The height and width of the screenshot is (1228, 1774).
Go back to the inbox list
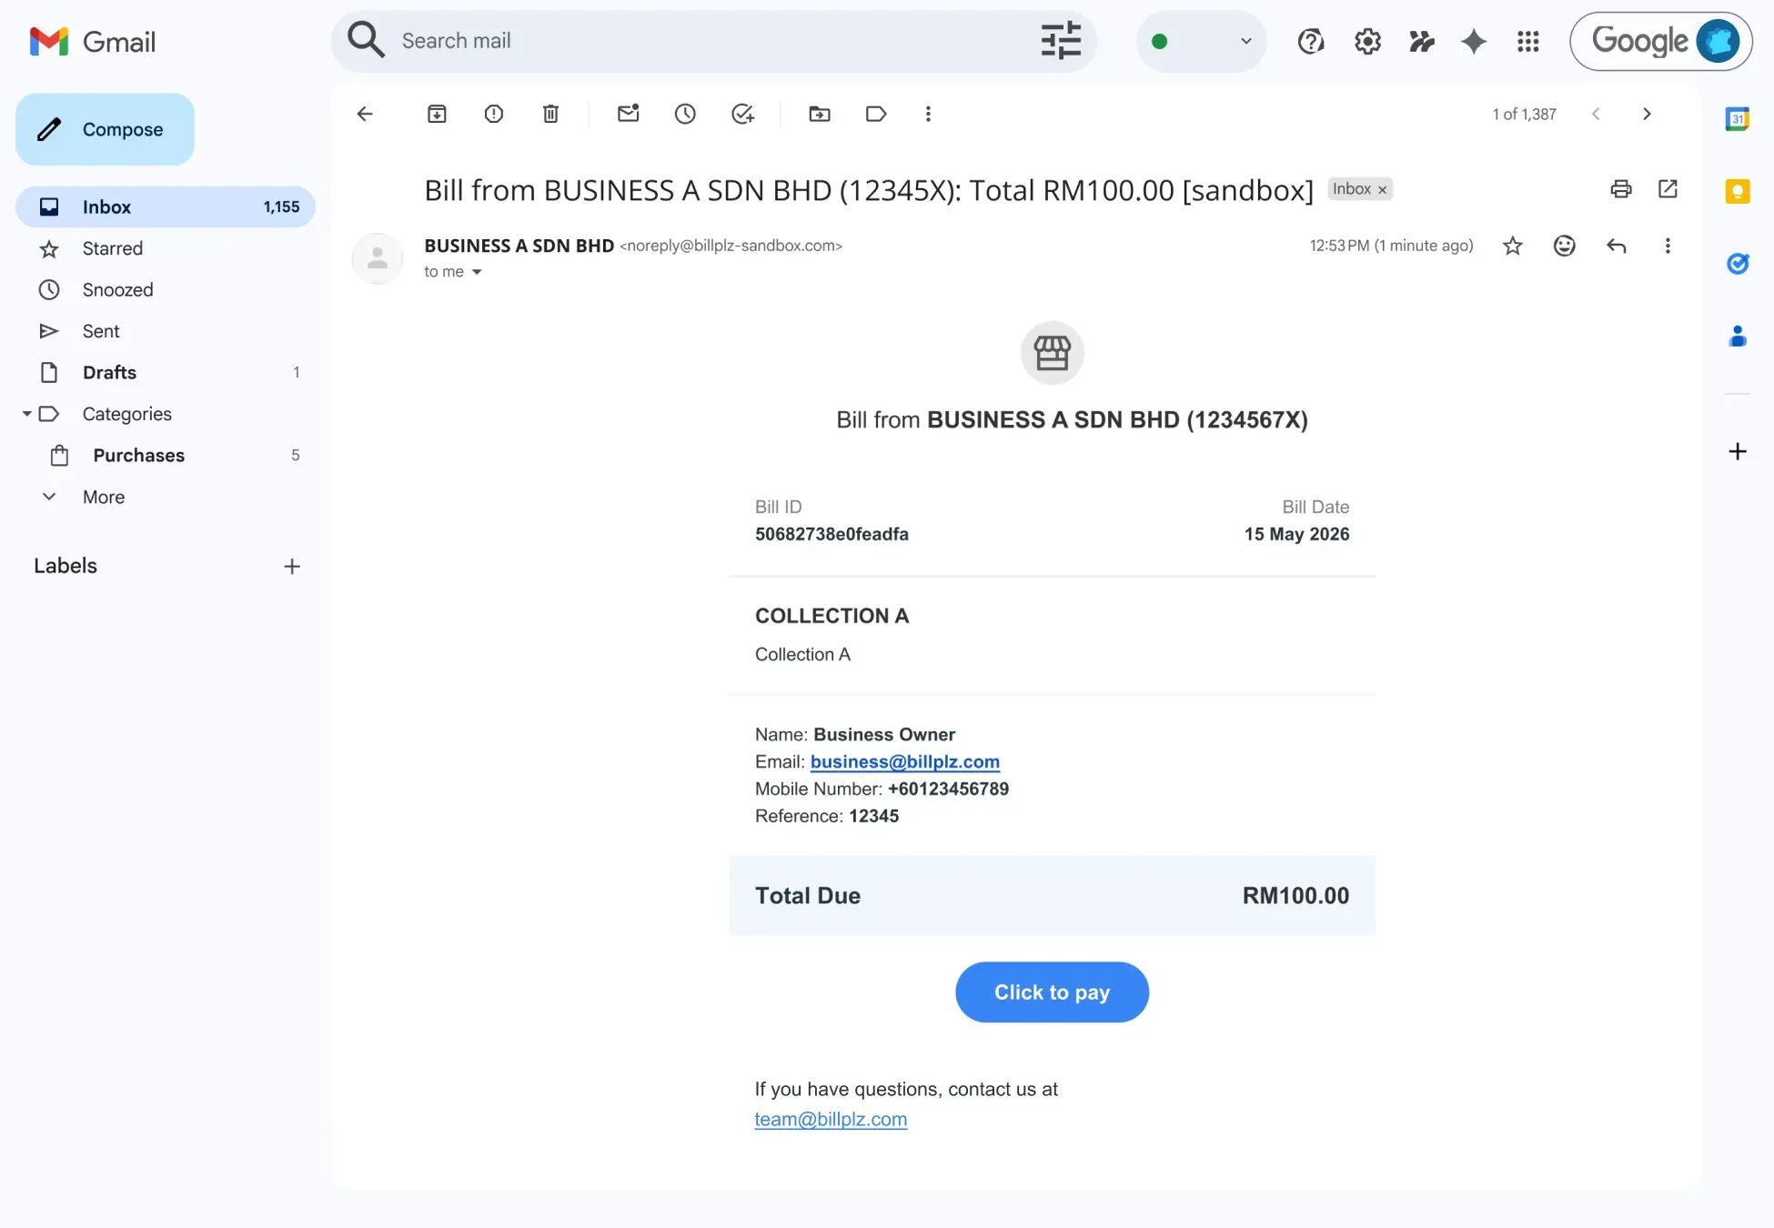[x=365, y=114]
